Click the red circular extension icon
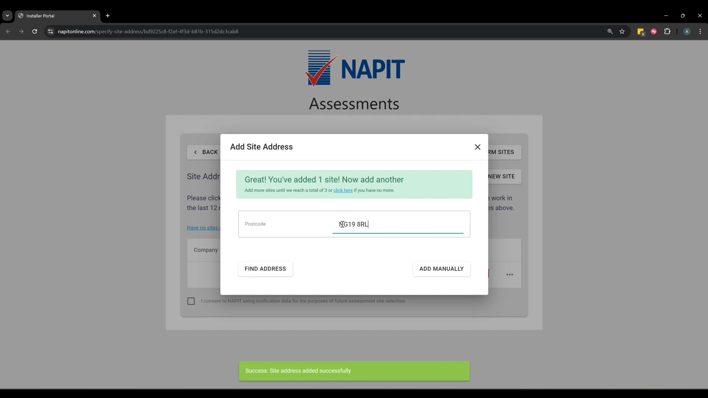708x398 pixels. 653,32
